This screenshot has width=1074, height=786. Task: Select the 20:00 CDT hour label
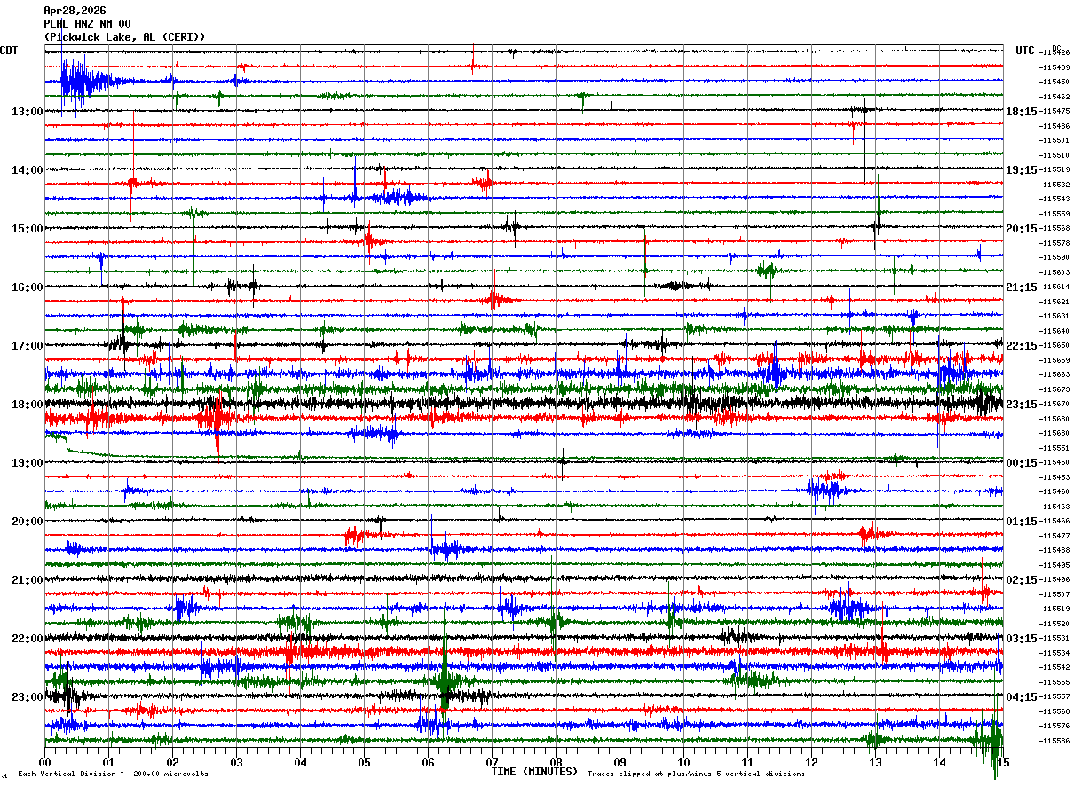28,521
